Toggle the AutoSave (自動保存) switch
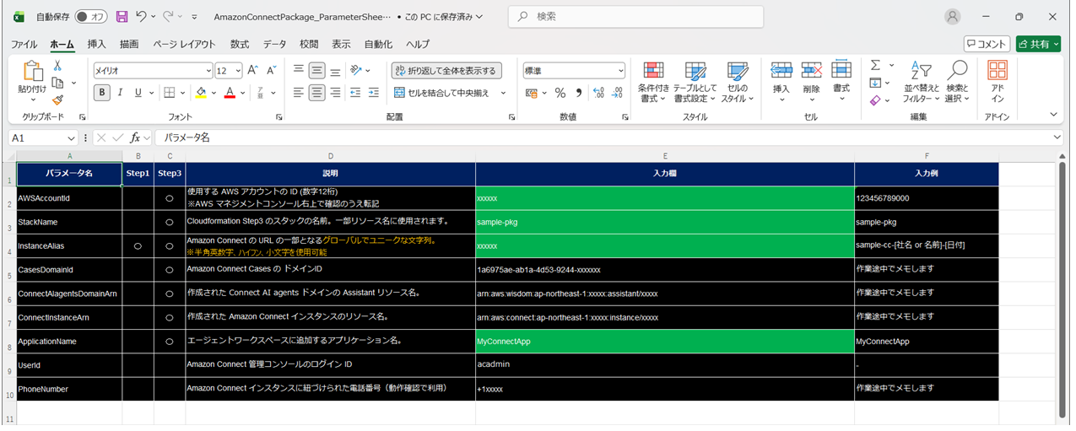The image size is (1076, 431). (90, 17)
